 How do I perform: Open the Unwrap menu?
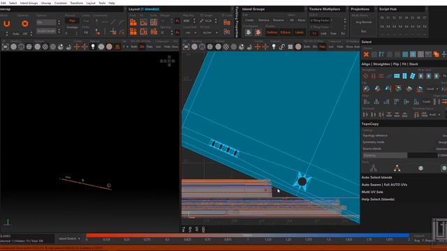tap(46, 3)
